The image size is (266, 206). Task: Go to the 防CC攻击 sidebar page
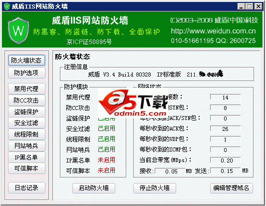click(26, 100)
